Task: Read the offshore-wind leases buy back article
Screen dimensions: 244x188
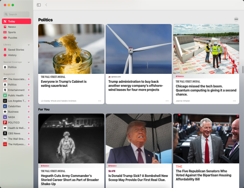Action: click(x=135, y=86)
